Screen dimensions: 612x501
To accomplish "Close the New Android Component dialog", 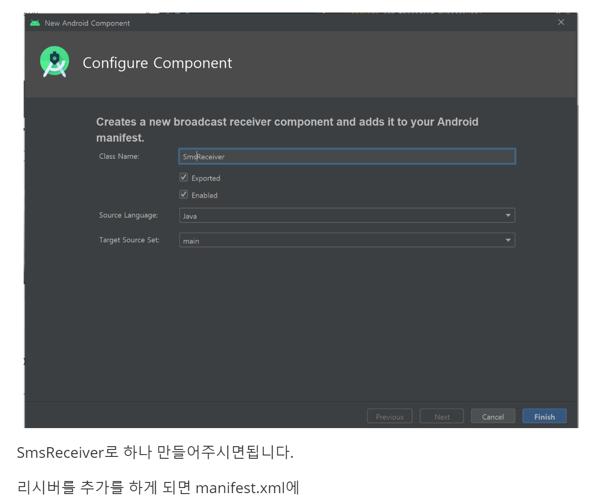I will point(561,22).
